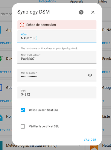The height and width of the screenshot is (150, 111).
Task: Open the help icon in the Synology DSM dialog
Action: pyautogui.click(x=81, y=12)
